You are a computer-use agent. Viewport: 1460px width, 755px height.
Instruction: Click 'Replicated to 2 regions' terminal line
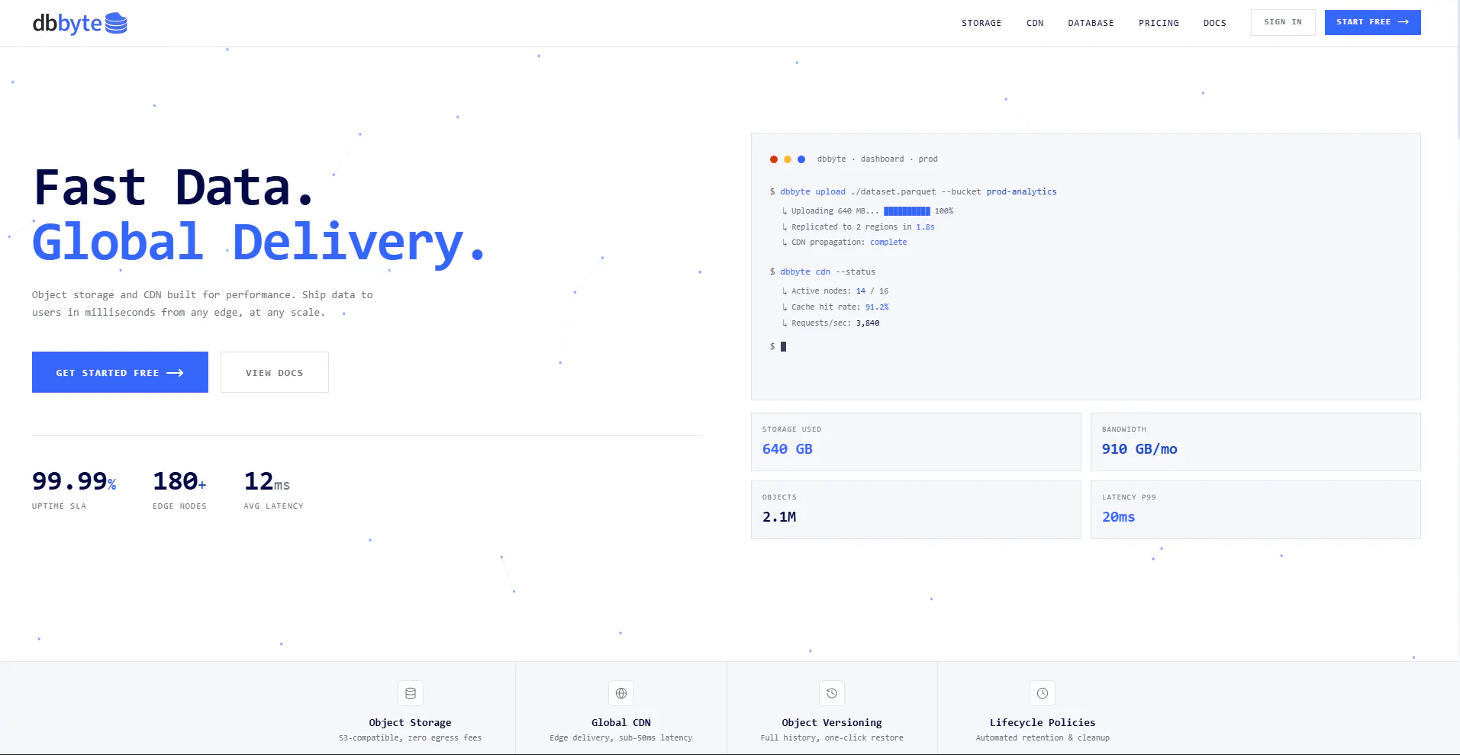859,226
